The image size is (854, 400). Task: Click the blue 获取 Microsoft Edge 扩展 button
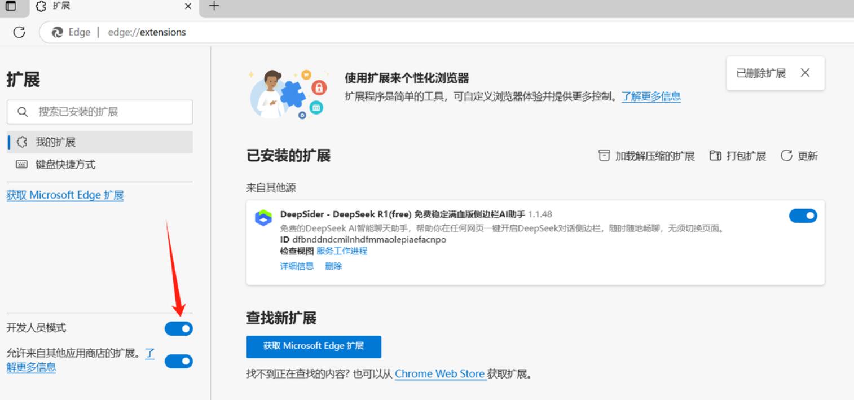pyautogui.click(x=314, y=346)
